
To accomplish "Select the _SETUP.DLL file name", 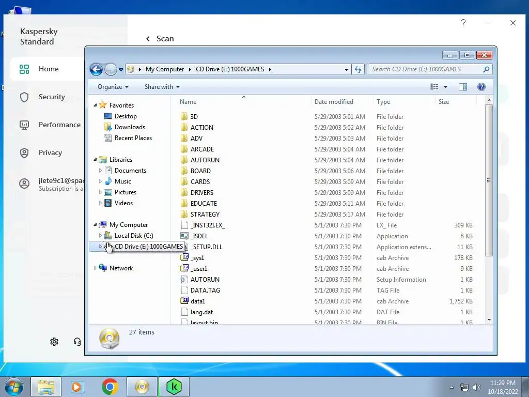I will point(207,247).
